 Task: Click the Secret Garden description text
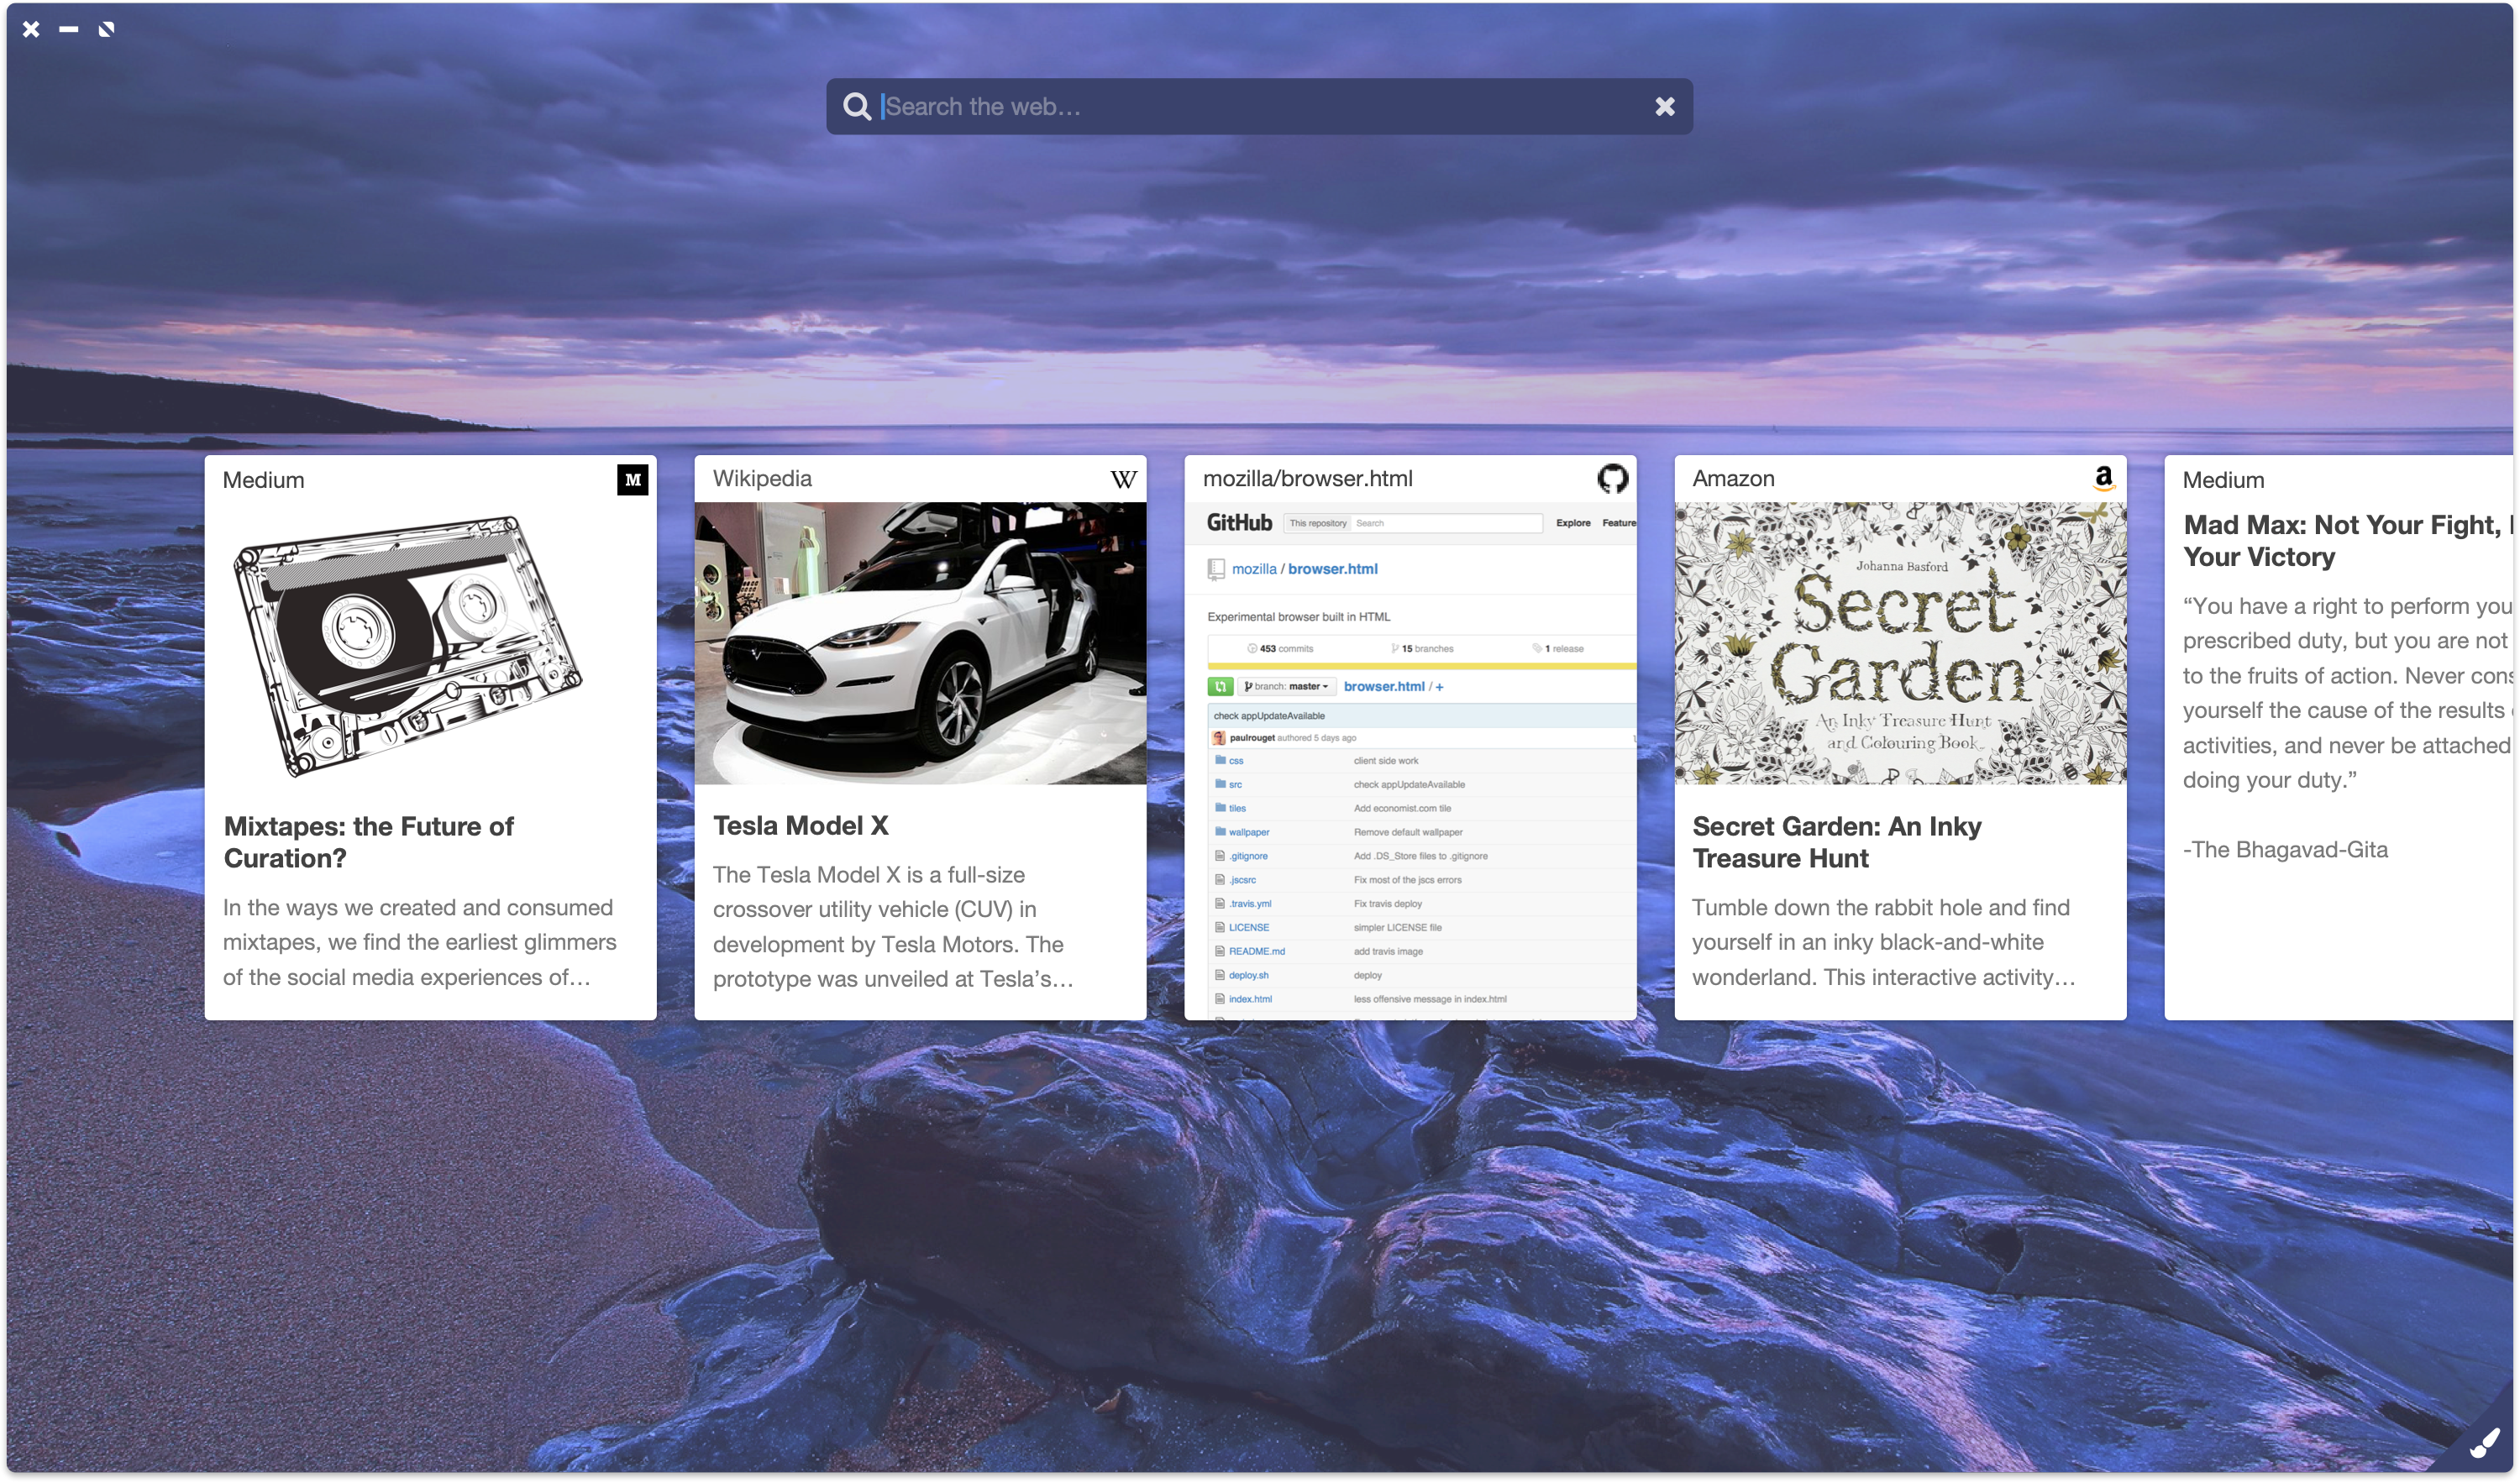coord(1884,942)
